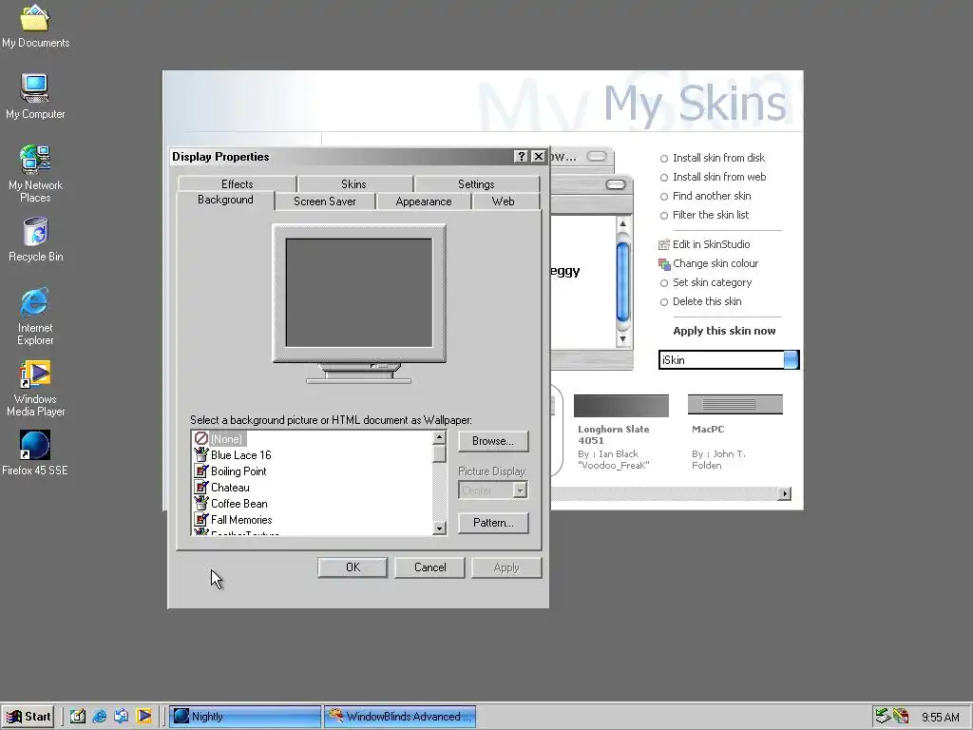The height and width of the screenshot is (730, 973).
Task: Select Install skin from web option
Action: pos(713,177)
